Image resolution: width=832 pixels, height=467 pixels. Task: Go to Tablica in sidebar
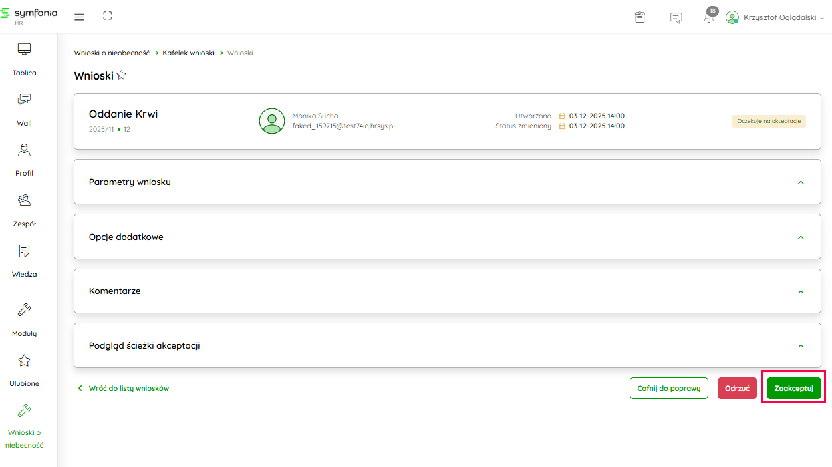(25, 59)
